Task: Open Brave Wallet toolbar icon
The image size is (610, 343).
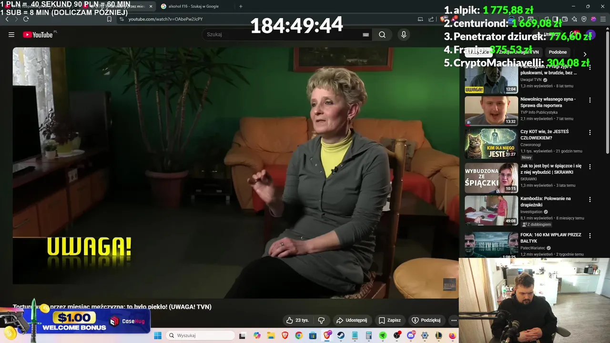Action: click(565, 19)
